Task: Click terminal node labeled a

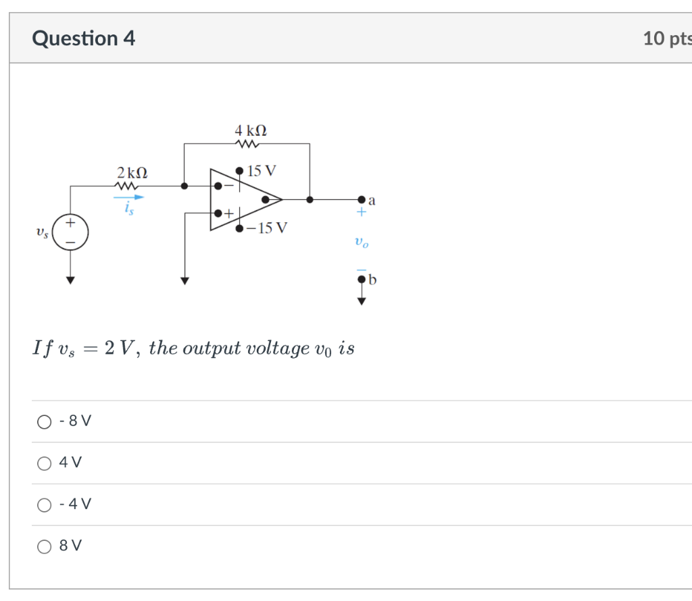Action: click(362, 199)
